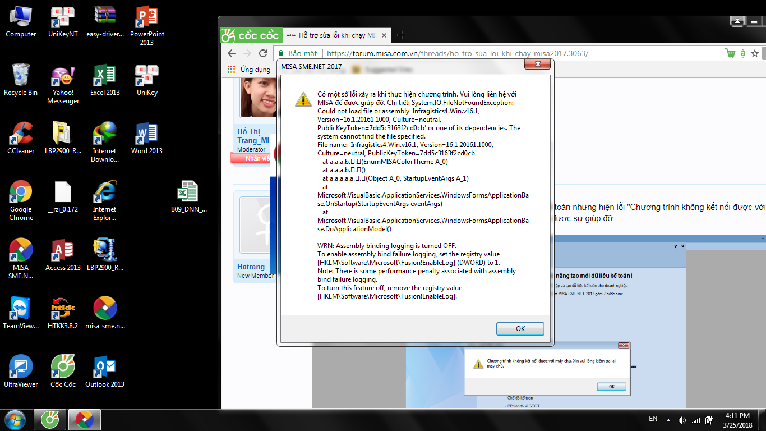The image size is (766, 431).
Task: Click the Cốc Cốc logo menu button
Action: (251, 35)
